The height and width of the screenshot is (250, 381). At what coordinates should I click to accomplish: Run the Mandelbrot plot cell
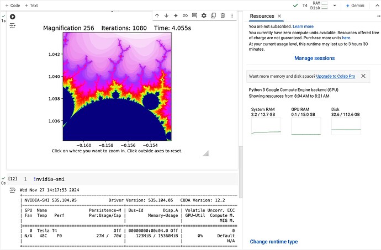click(x=12, y=17)
